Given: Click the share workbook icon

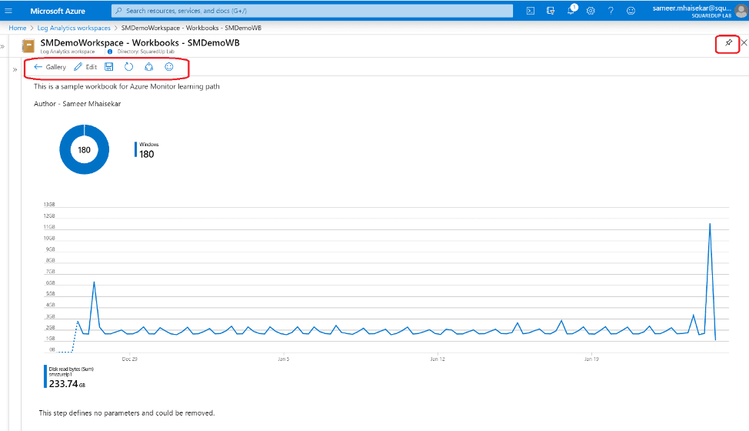Looking at the screenshot, I should click(149, 67).
